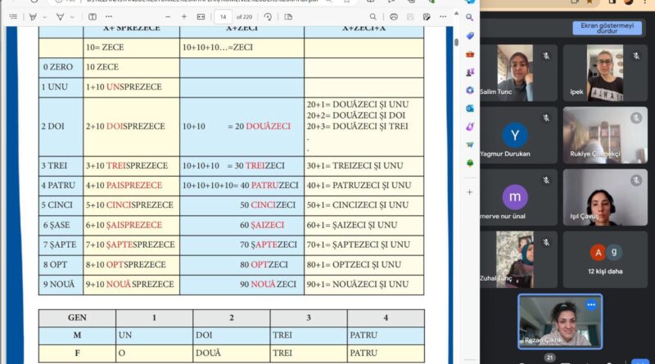Open more options on Rezan's self-view tile
The image size is (655, 364).
pos(590,304)
